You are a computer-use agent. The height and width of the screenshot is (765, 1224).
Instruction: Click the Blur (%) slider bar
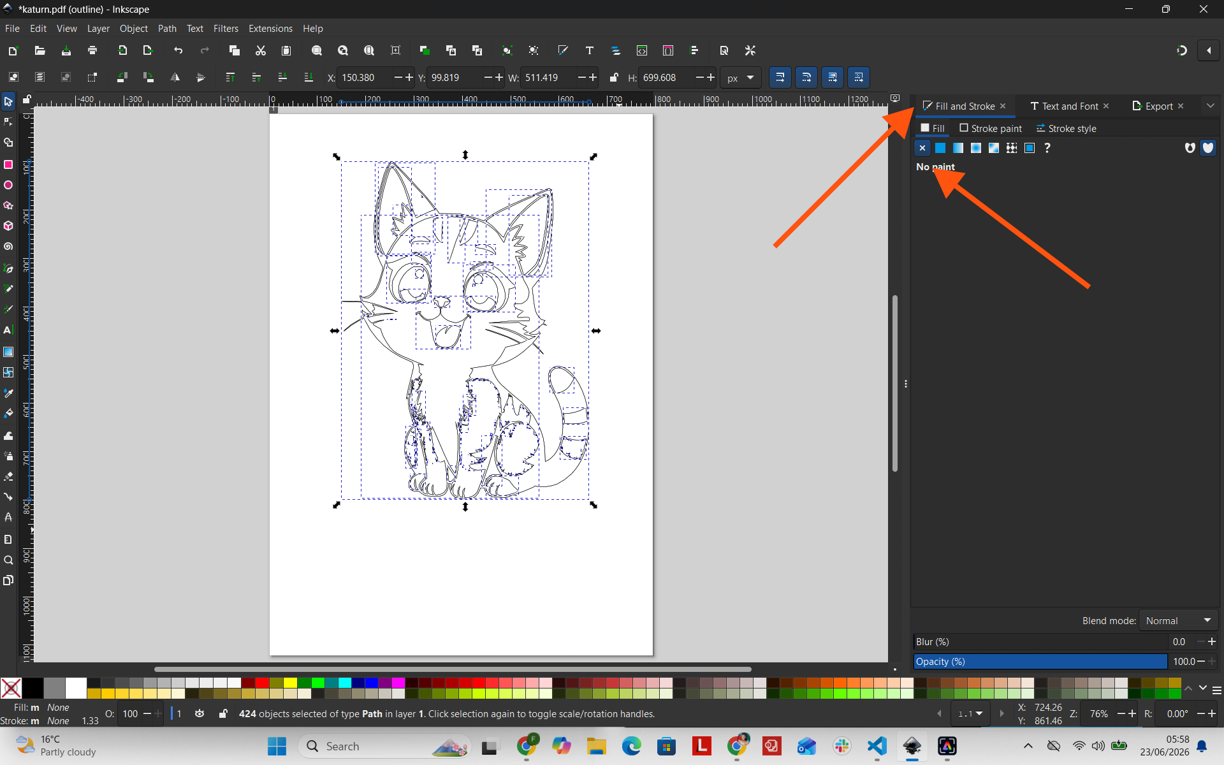1040,641
